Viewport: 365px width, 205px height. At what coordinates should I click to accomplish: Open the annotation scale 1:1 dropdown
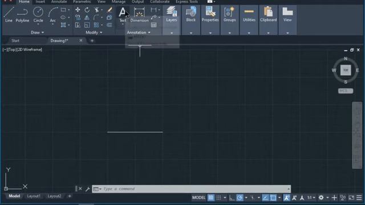coord(311,198)
